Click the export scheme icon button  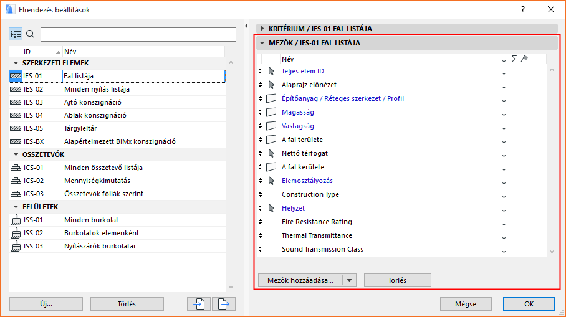(x=223, y=304)
